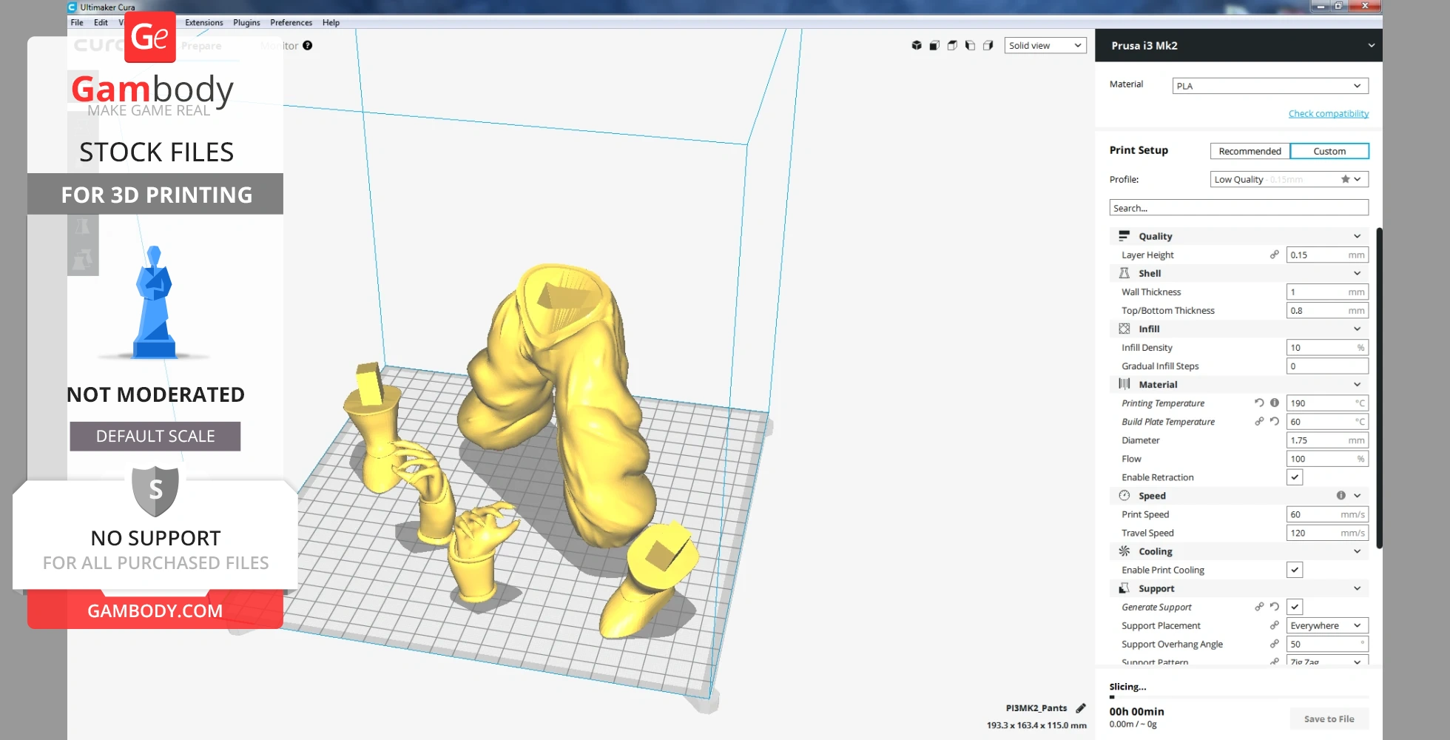Switch camera to top view
1450x740 pixels.
pyautogui.click(x=952, y=46)
